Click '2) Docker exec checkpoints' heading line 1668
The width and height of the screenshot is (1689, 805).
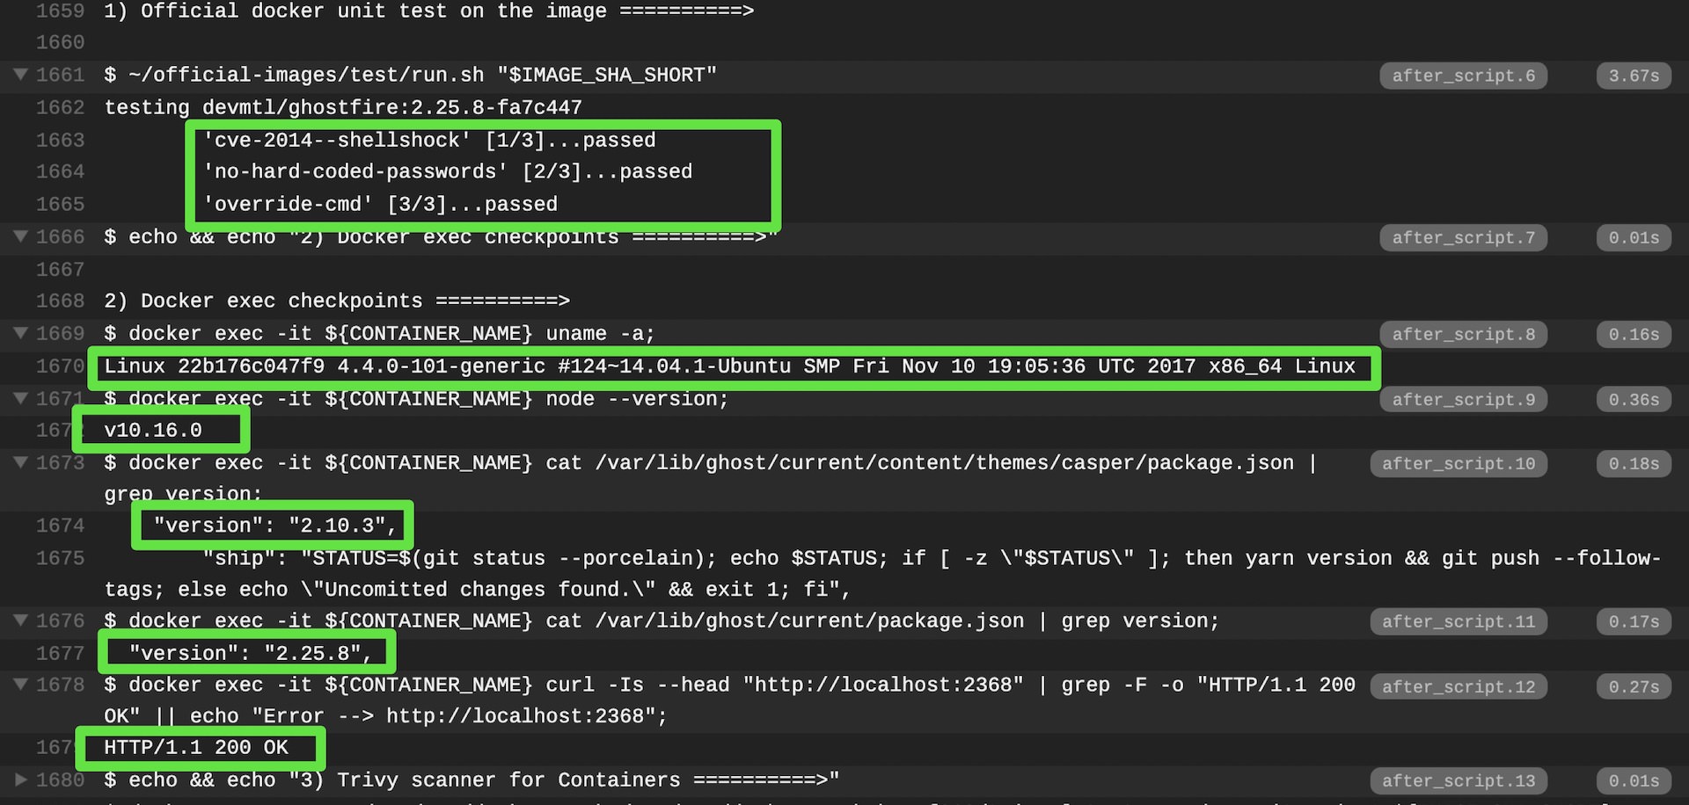[x=337, y=301]
